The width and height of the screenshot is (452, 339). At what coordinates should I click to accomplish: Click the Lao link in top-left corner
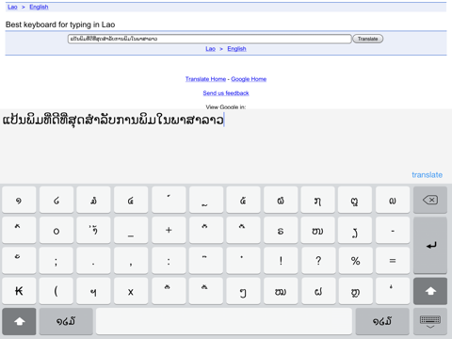(x=12, y=7)
